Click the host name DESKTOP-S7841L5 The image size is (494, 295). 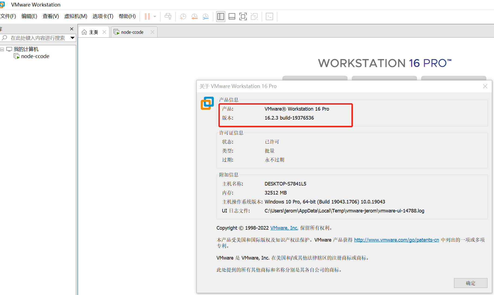point(285,184)
